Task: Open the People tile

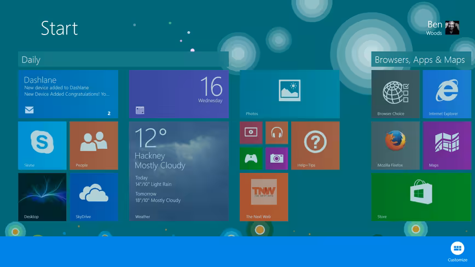Action: click(94, 146)
